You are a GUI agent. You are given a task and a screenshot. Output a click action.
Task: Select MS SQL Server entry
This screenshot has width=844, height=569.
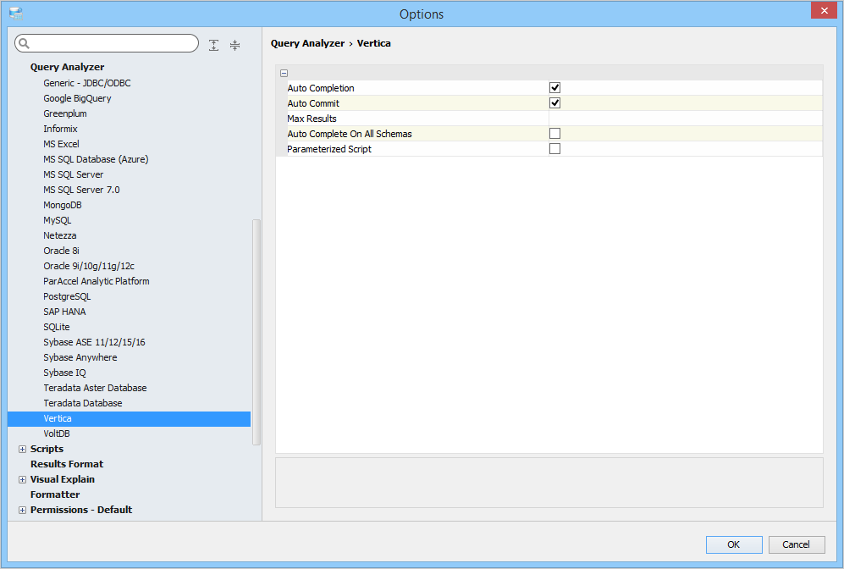73,174
